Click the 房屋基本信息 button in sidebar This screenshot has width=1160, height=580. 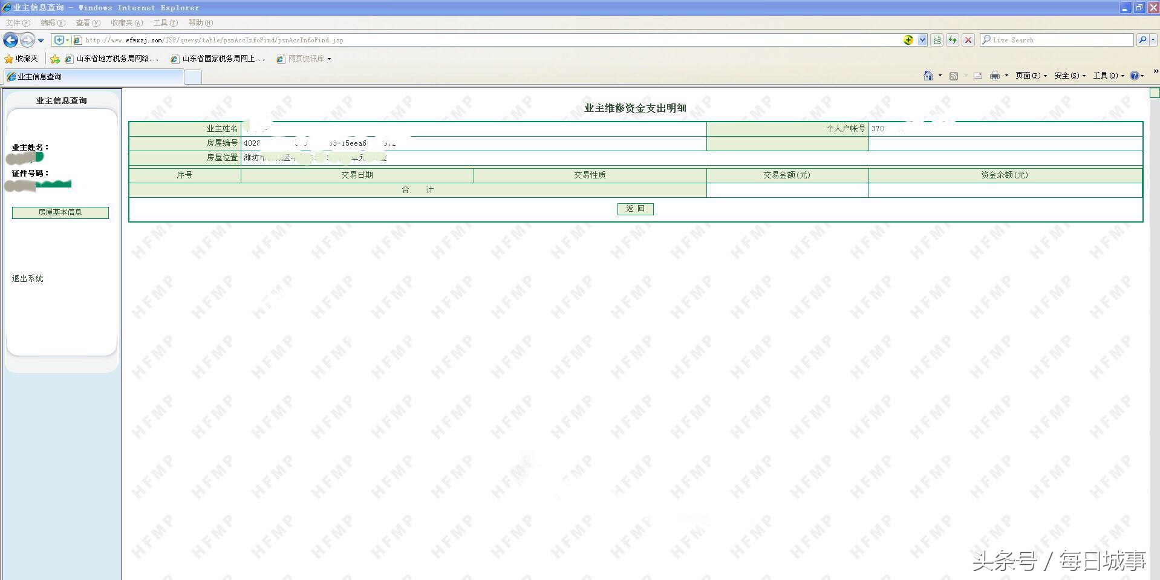[60, 212]
